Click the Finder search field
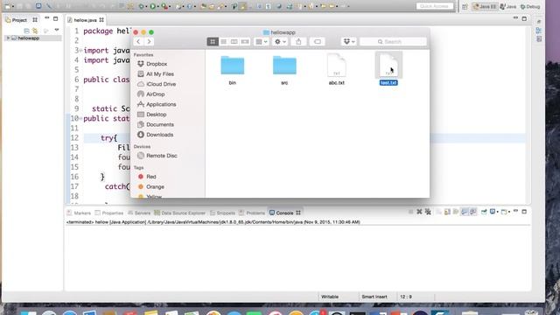Image resolution: width=560 pixels, height=315 pixels. click(393, 42)
